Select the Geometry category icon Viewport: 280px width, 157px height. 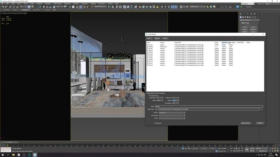pyautogui.click(x=241, y=17)
